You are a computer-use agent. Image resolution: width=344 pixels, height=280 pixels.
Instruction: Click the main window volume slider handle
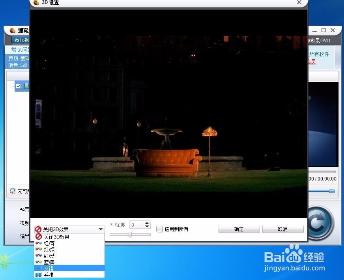(332, 191)
